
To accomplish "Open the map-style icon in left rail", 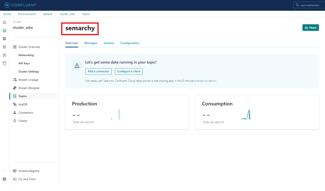I will 4,55.
